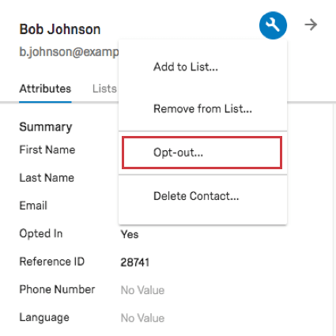336x336 pixels.
Task: Click the Last Name label
Action: [x=47, y=178]
